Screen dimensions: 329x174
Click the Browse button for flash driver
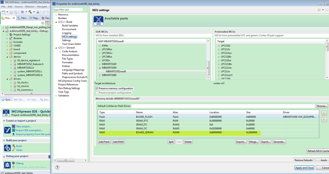click(x=322, y=106)
